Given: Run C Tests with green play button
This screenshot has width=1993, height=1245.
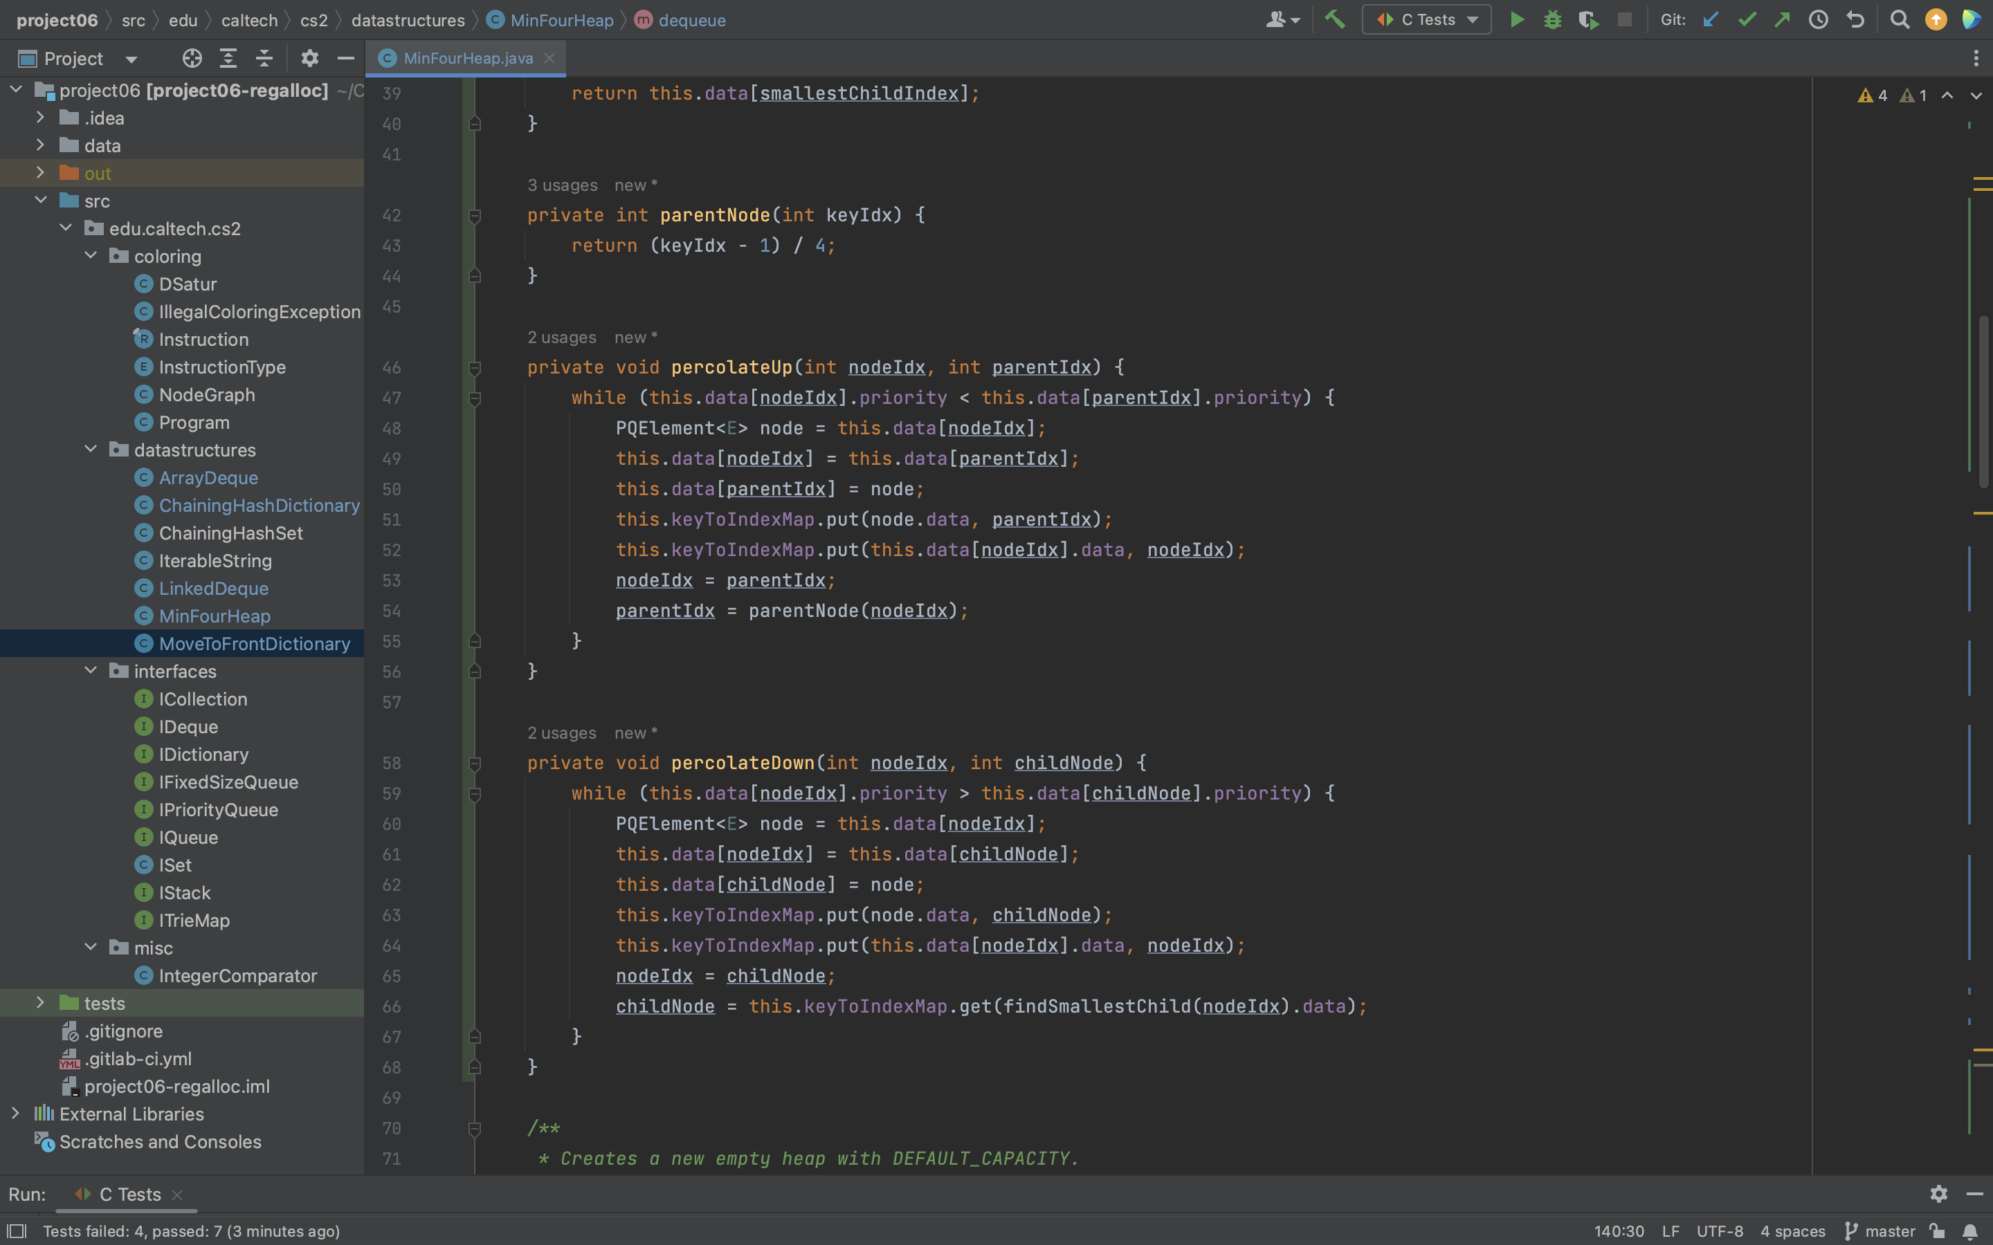Looking at the screenshot, I should [1516, 19].
